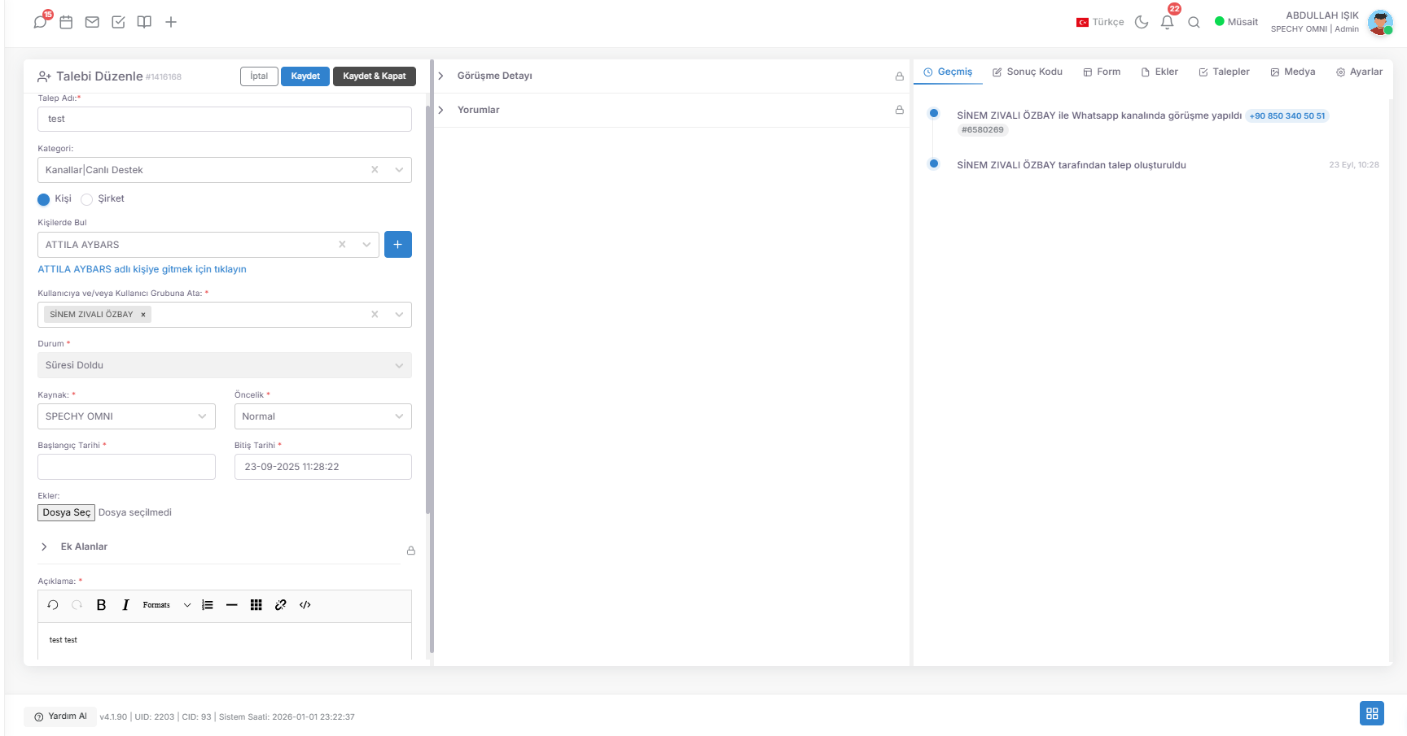
Task: Open the notifications bell icon
Action: point(1168,22)
